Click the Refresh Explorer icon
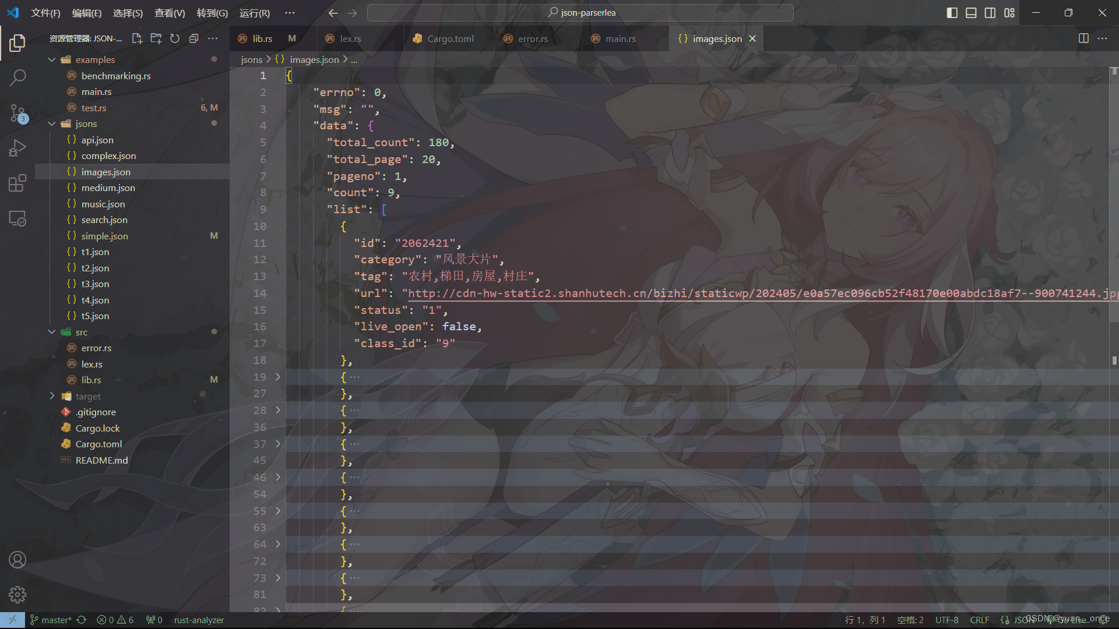The height and width of the screenshot is (629, 1119). 175,38
